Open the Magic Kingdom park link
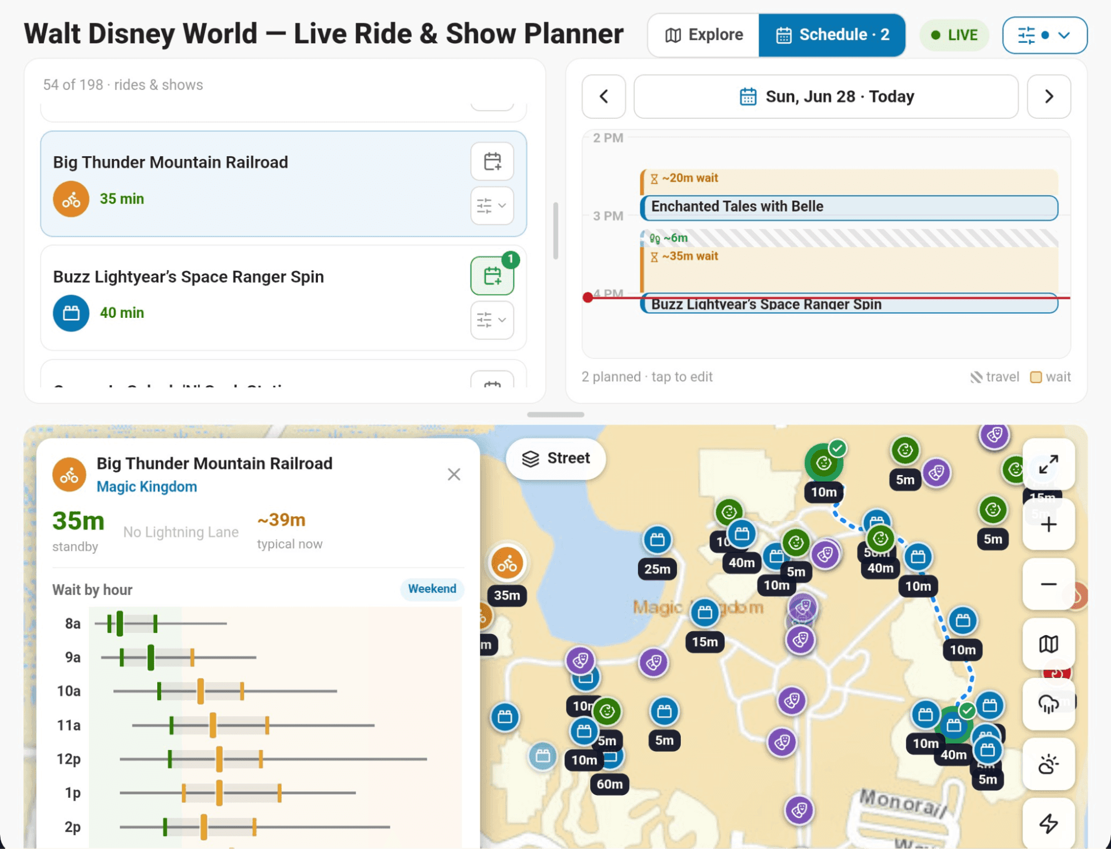Viewport: 1111px width, 849px height. (147, 487)
